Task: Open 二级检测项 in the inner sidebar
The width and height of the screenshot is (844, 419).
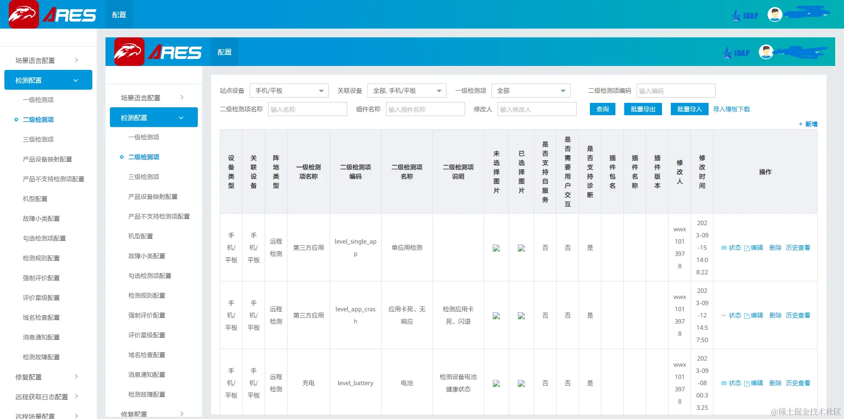Action: point(144,157)
